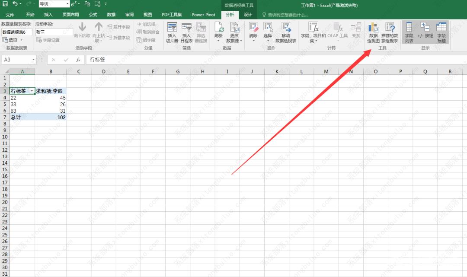Open the font name box showing 等线
Viewport: 467px width, 277px height.
click(x=54, y=4)
